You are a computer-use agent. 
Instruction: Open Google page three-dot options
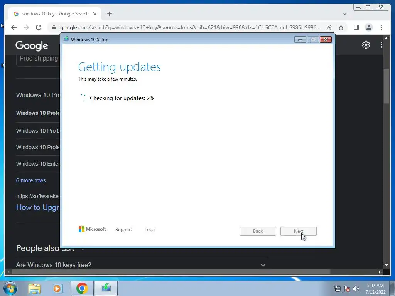pyautogui.click(x=381, y=45)
